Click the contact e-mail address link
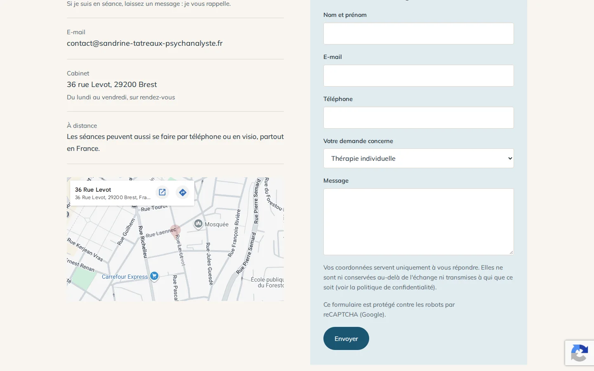The width and height of the screenshot is (594, 371). pyautogui.click(x=145, y=43)
